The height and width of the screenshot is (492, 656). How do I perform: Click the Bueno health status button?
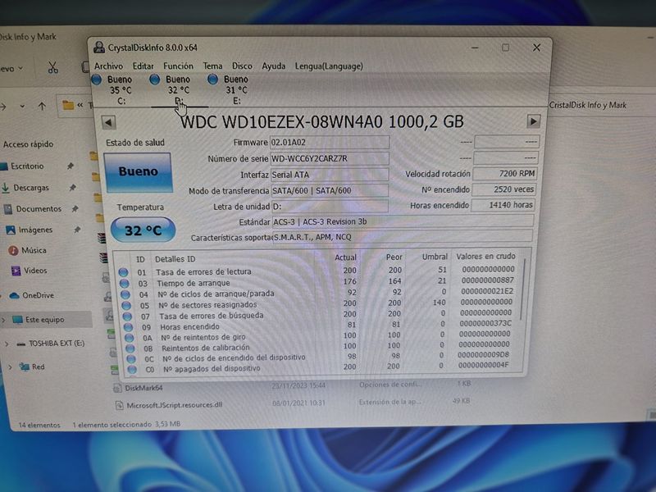point(139,172)
